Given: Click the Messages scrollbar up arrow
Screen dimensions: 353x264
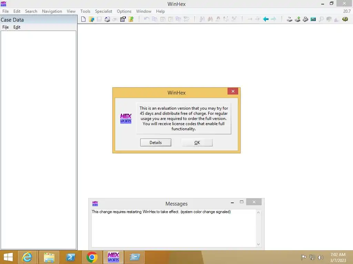Looking at the screenshot, I should click(x=259, y=212).
